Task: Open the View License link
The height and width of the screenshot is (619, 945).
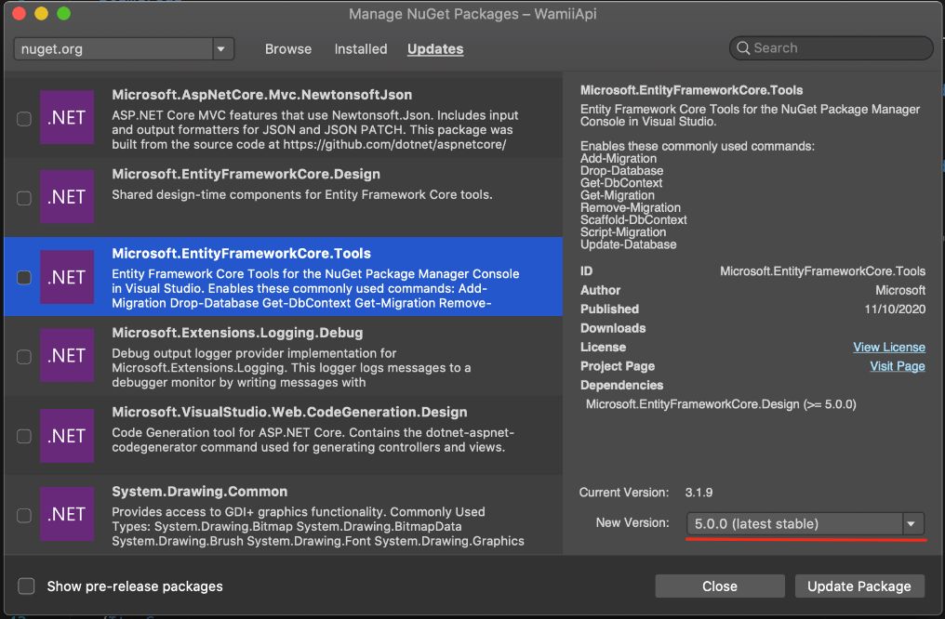Action: pos(889,348)
